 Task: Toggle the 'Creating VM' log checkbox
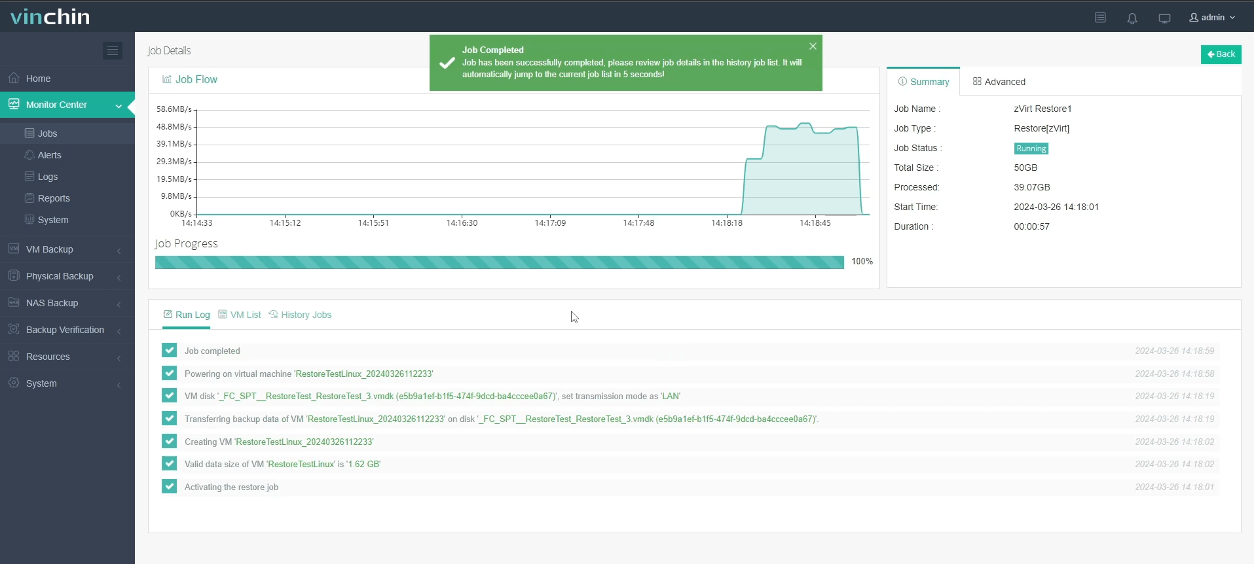(169, 442)
